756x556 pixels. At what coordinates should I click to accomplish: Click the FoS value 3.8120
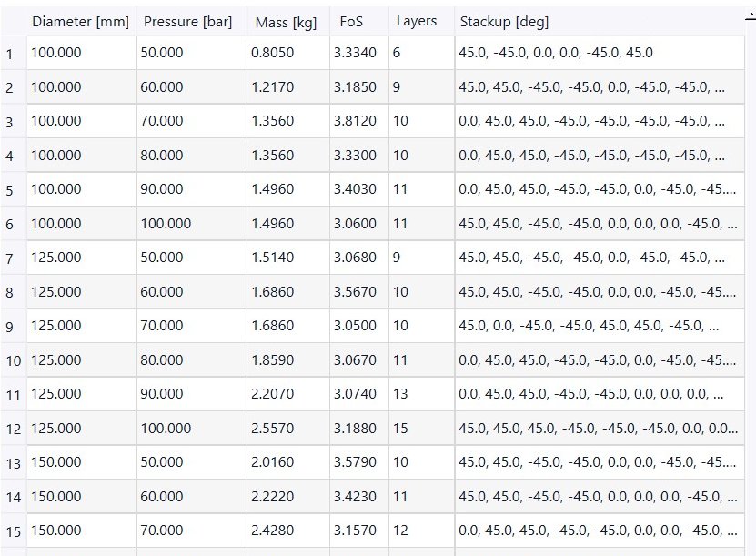[x=355, y=121]
